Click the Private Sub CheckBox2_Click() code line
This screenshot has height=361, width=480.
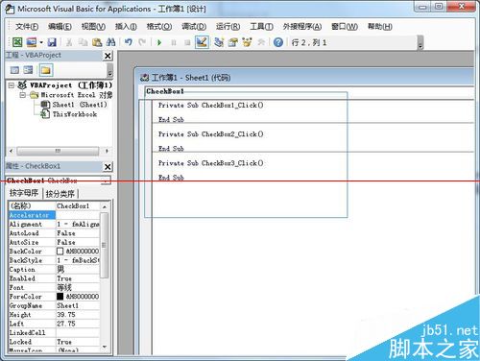(x=211, y=134)
